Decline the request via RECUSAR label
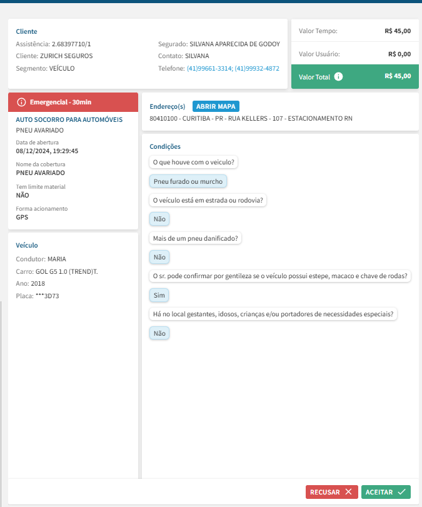Viewport: 422px width, 507px height. coord(325,492)
